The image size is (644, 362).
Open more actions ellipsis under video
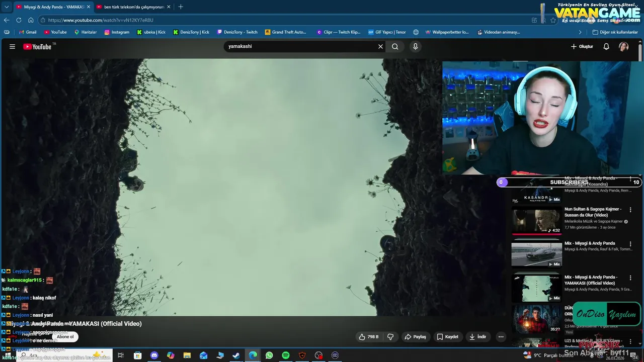pos(501,337)
